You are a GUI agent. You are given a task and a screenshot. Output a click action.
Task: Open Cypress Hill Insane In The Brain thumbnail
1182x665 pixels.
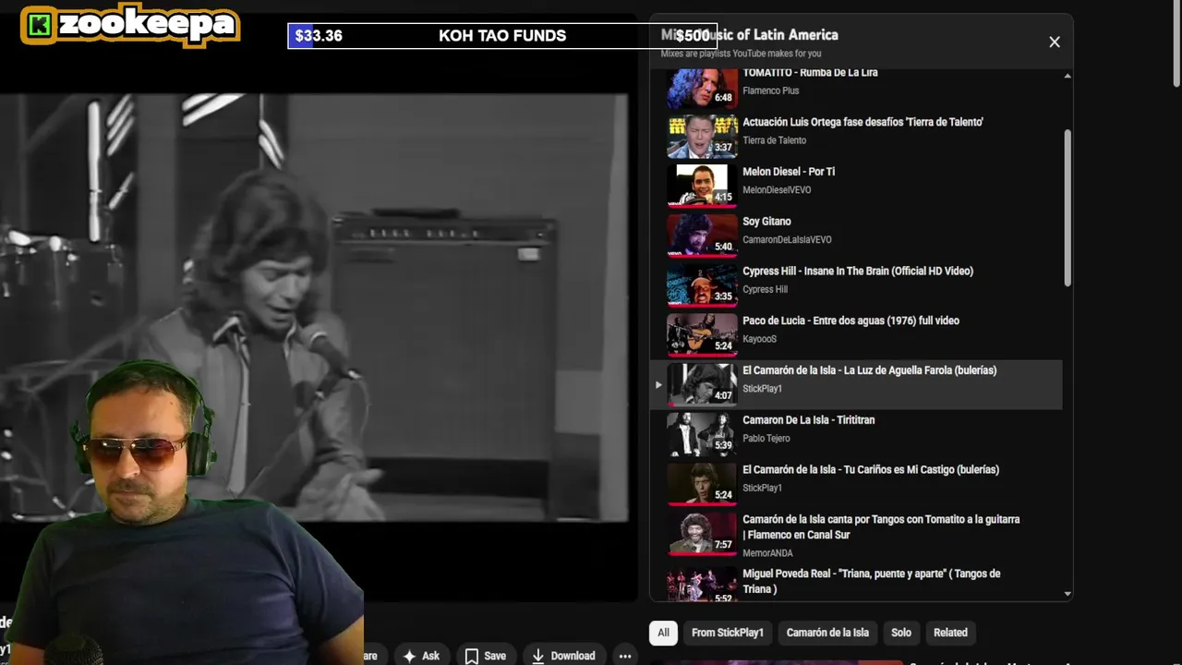point(702,285)
